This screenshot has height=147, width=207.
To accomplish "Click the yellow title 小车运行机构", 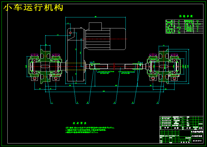I will pos(33,7).
